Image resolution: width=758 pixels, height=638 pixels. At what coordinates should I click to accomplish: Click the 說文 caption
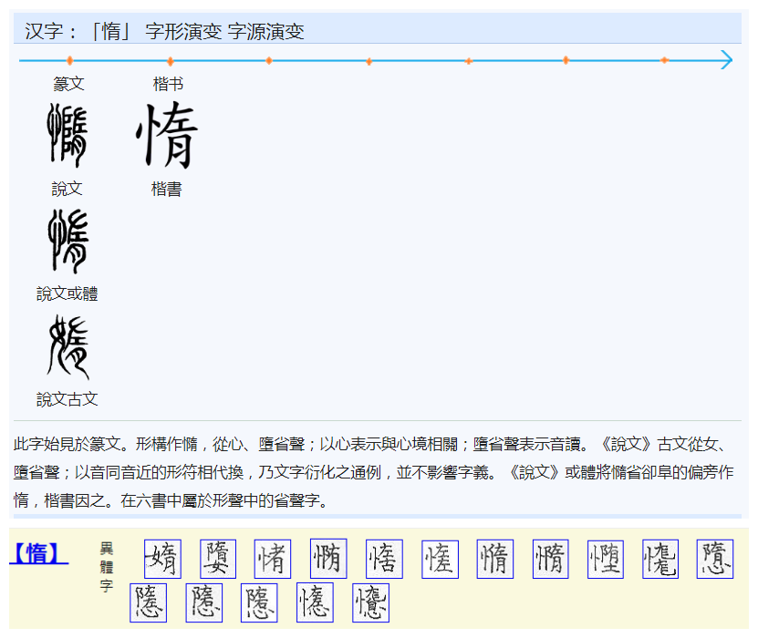coord(67,189)
